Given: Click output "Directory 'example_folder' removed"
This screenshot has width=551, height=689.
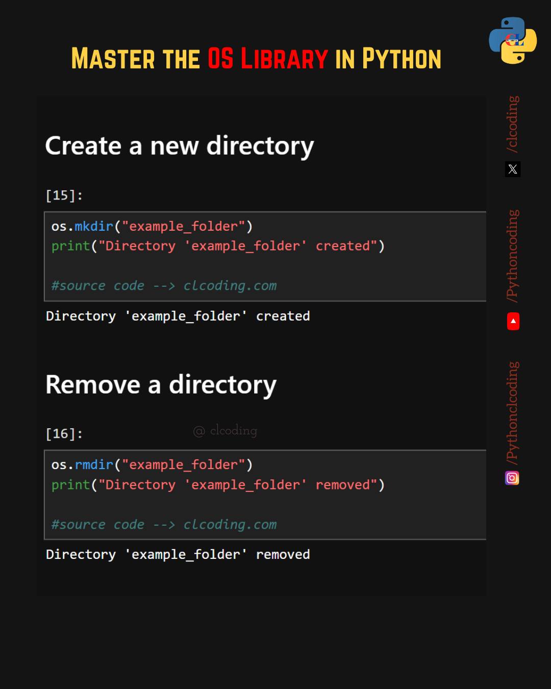Looking at the screenshot, I should 178,555.
